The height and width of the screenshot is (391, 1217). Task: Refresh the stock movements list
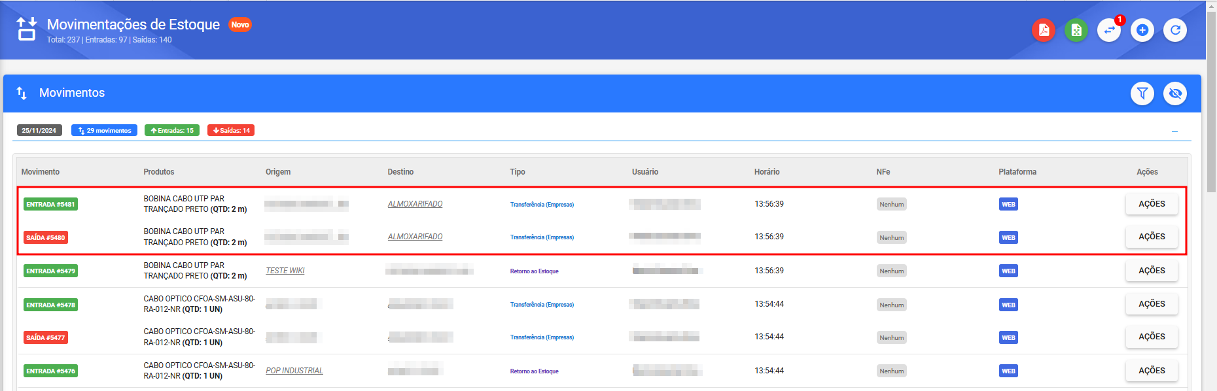coord(1175,30)
